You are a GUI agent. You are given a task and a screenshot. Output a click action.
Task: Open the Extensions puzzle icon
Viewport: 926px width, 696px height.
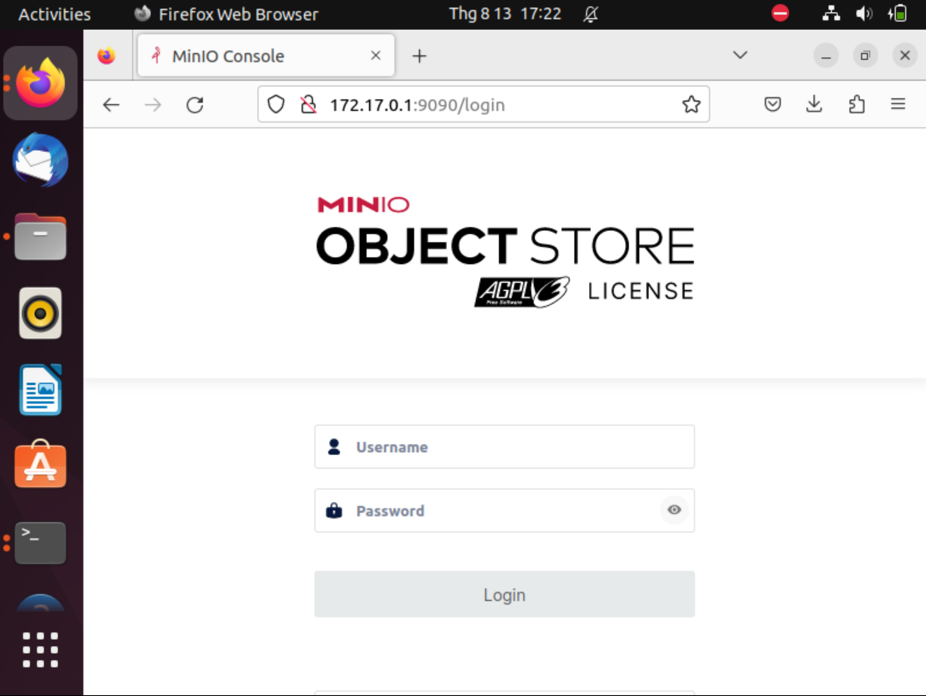click(x=856, y=104)
